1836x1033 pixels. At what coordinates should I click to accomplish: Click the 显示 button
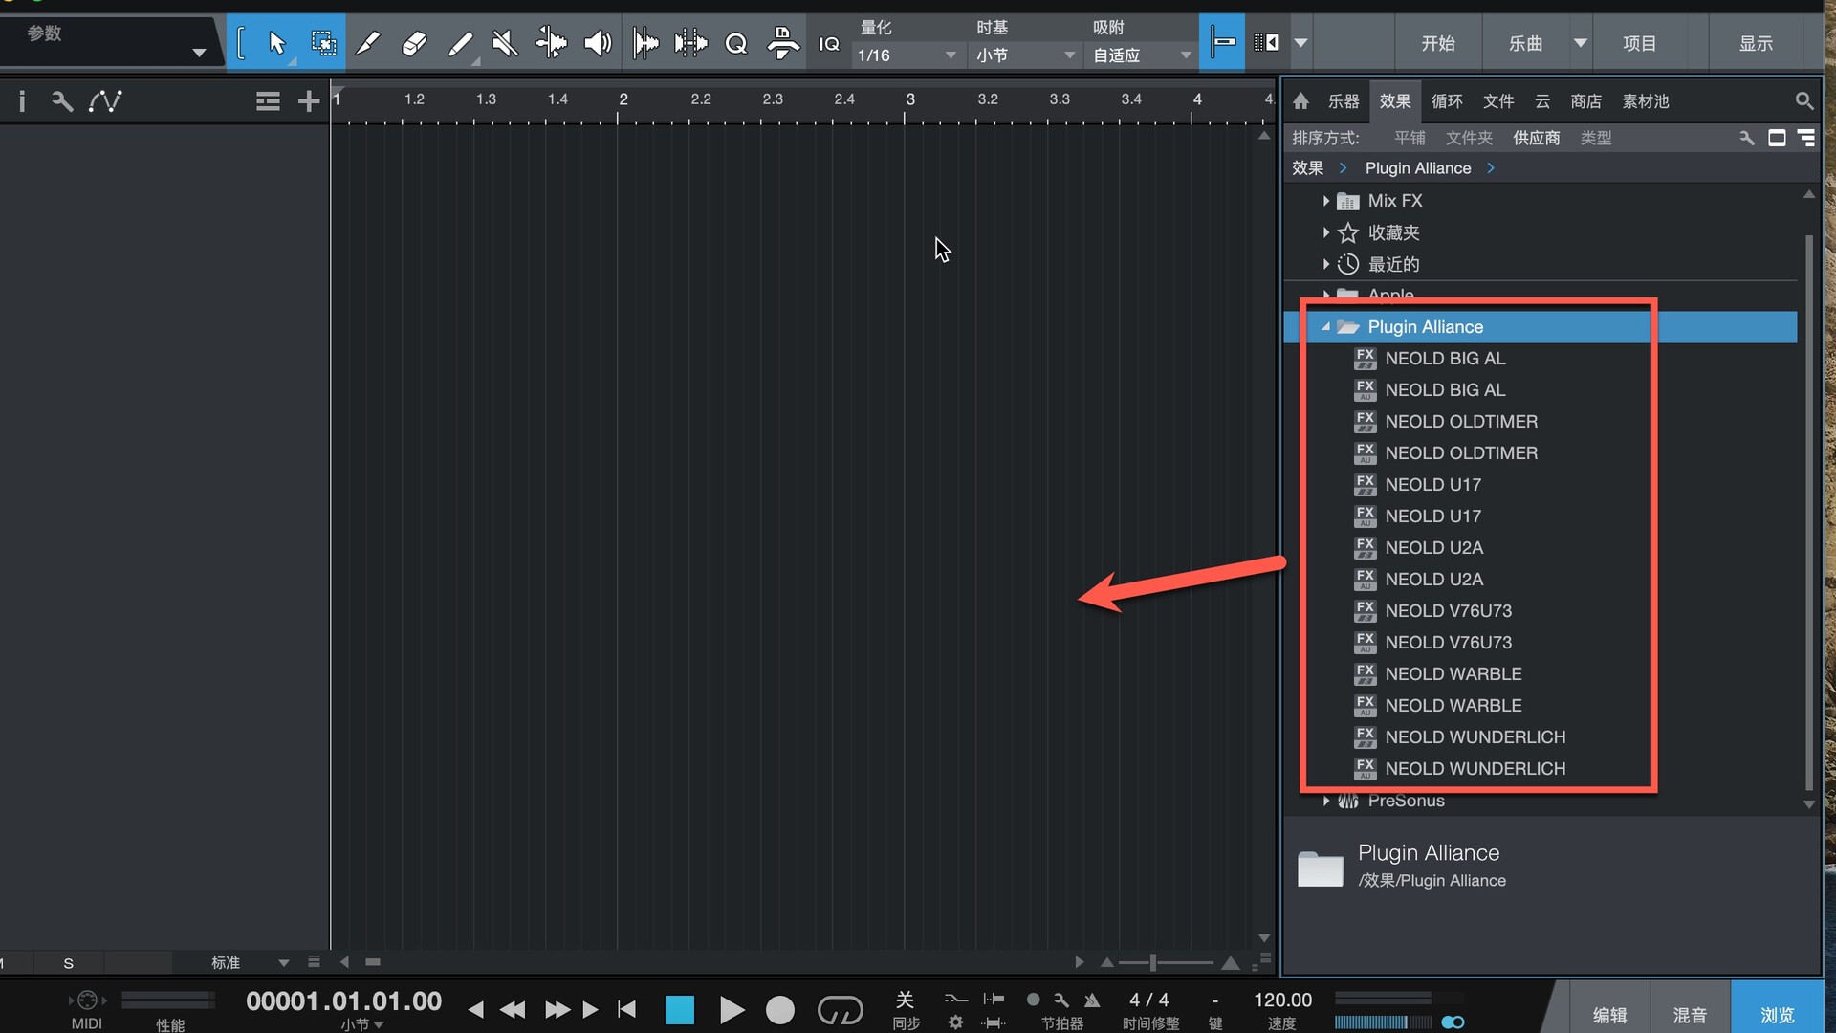coord(1756,43)
